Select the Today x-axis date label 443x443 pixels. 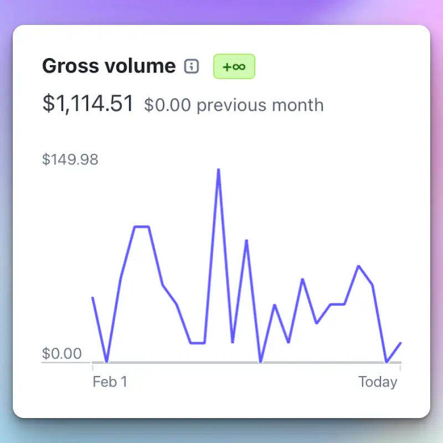(378, 382)
